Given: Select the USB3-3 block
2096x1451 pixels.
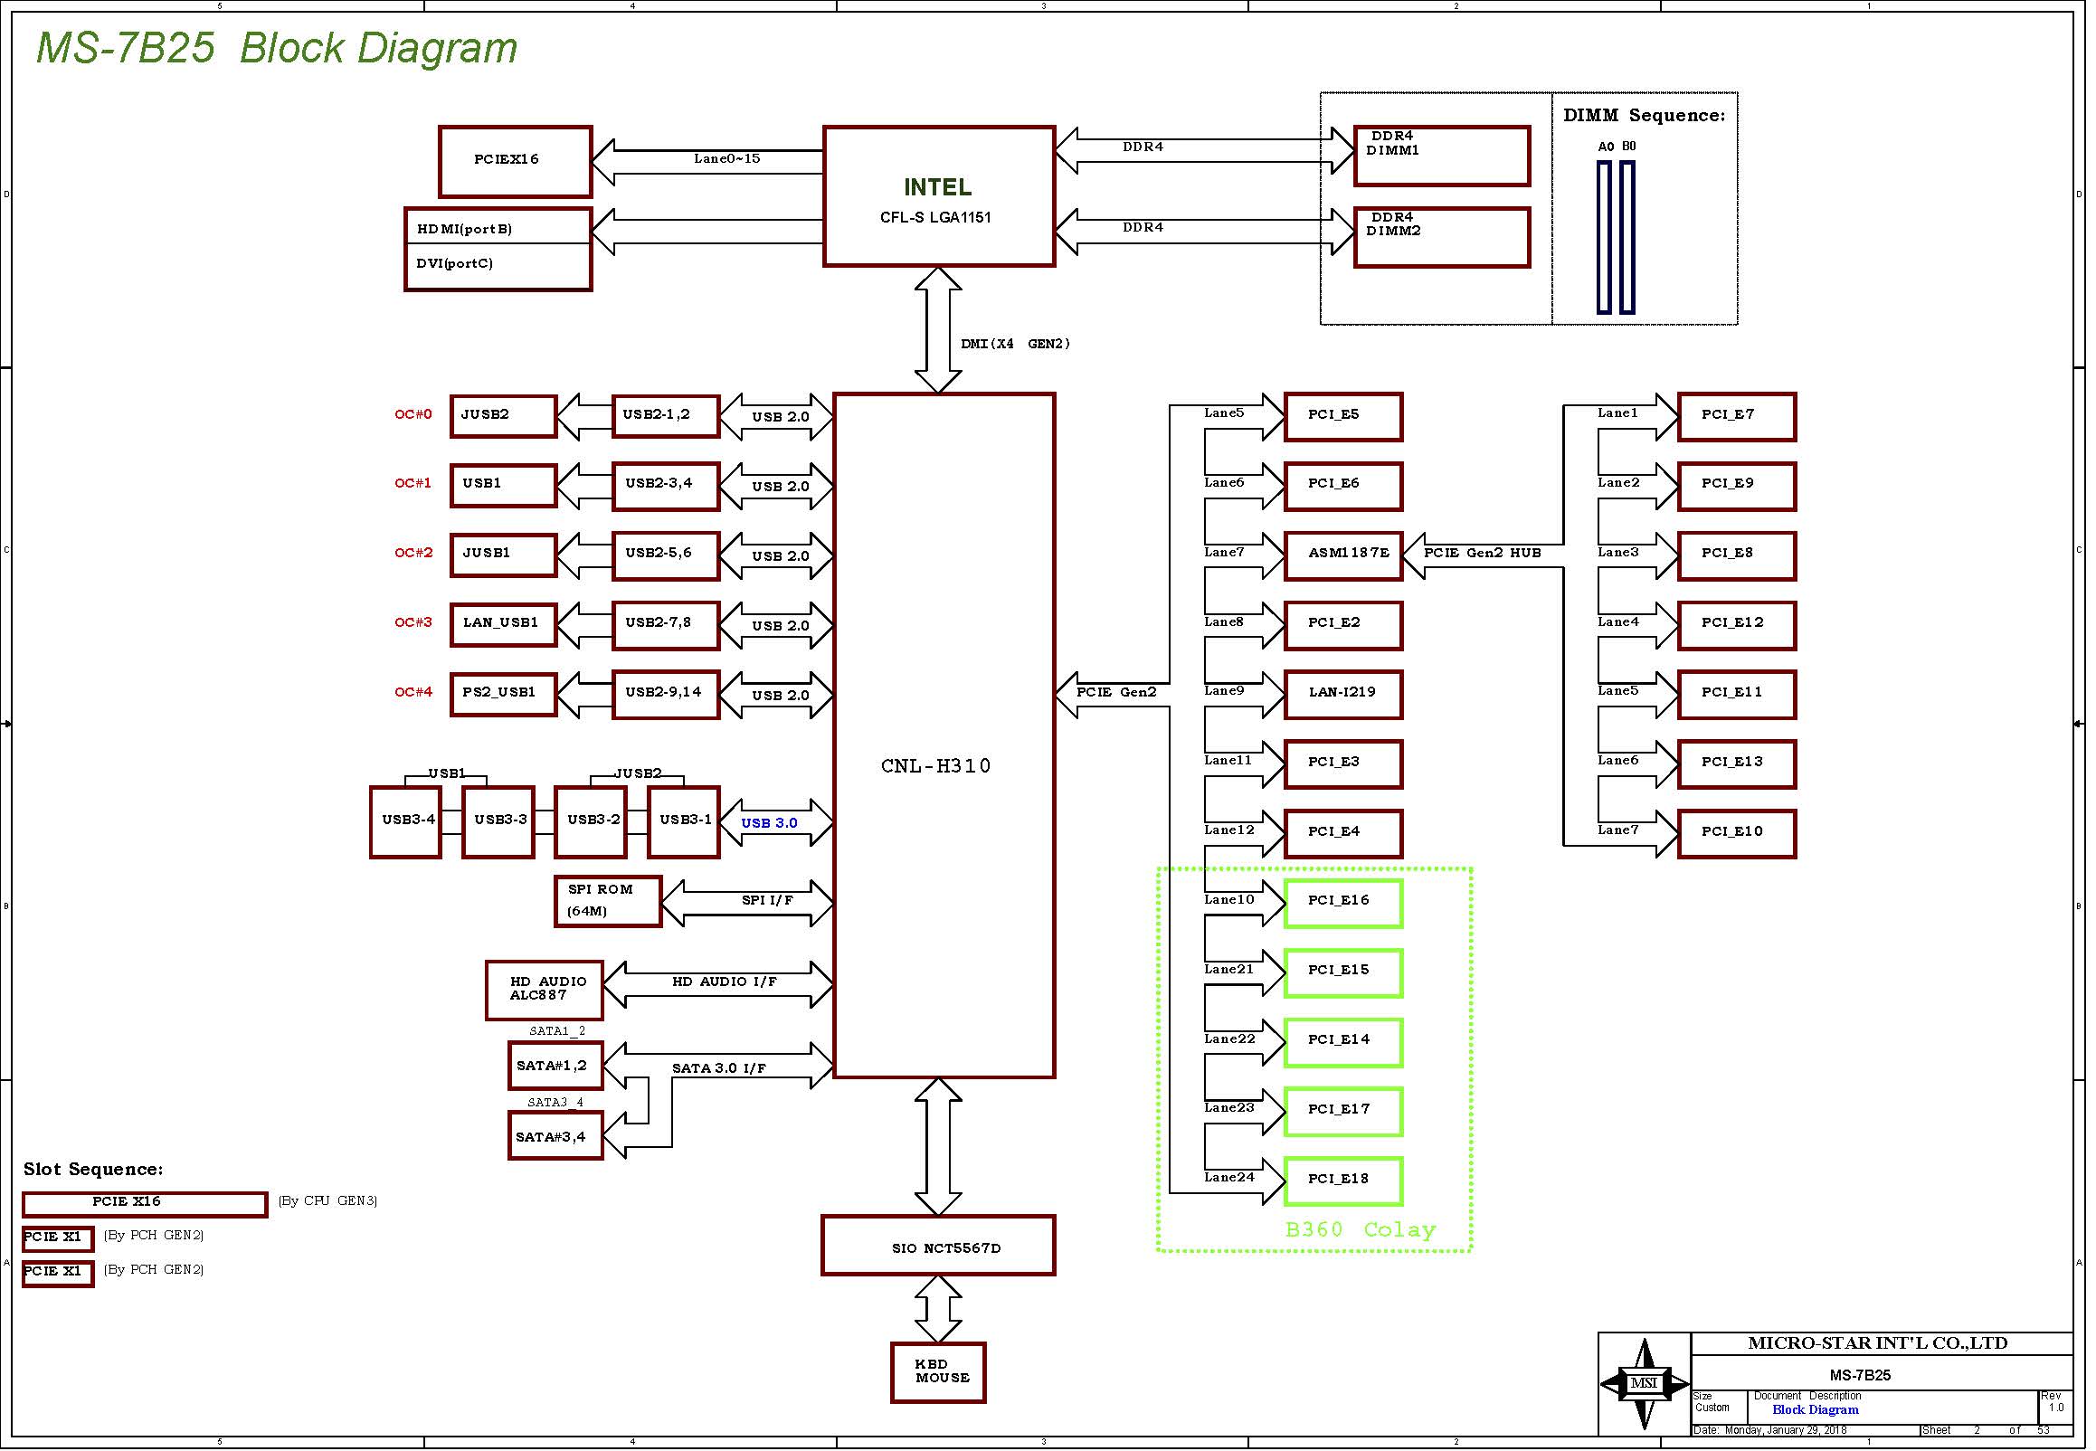Looking at the screenshot, I should [x=498, y=822].
